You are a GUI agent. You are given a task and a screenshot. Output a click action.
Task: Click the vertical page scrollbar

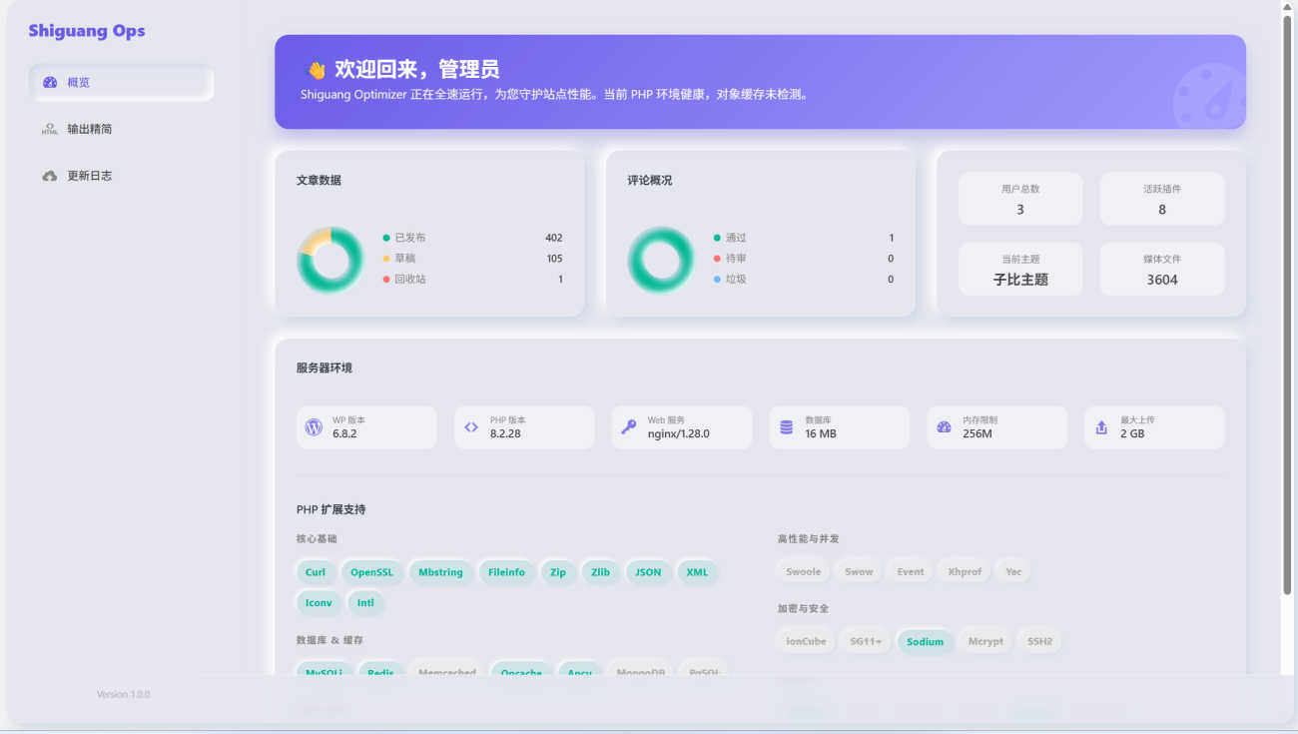click(1288, 300)
